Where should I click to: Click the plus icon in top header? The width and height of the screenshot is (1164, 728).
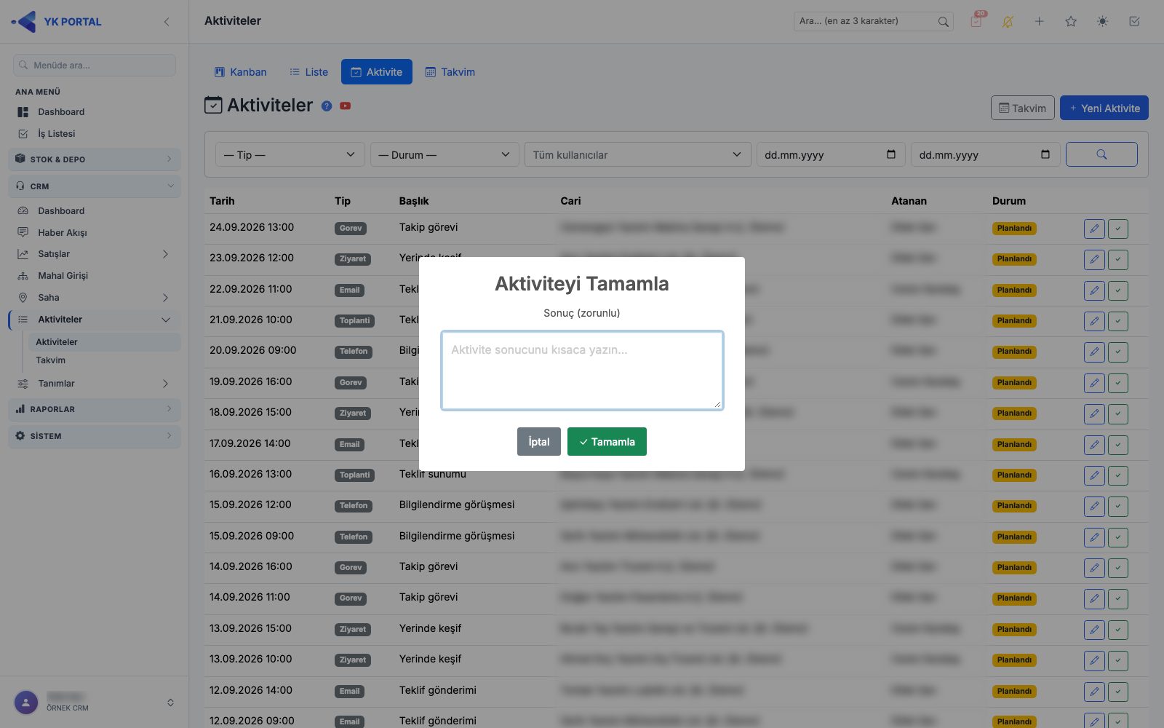(x=1039, y=21)
